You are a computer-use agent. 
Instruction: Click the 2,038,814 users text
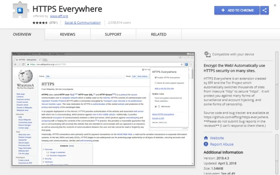[x=119, y=23]
